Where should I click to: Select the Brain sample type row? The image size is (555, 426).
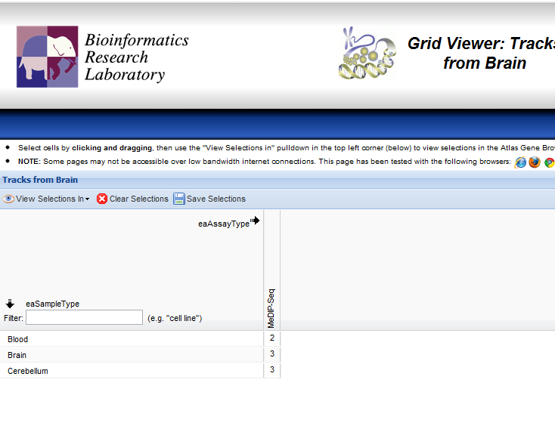click(x=17, y=355)
